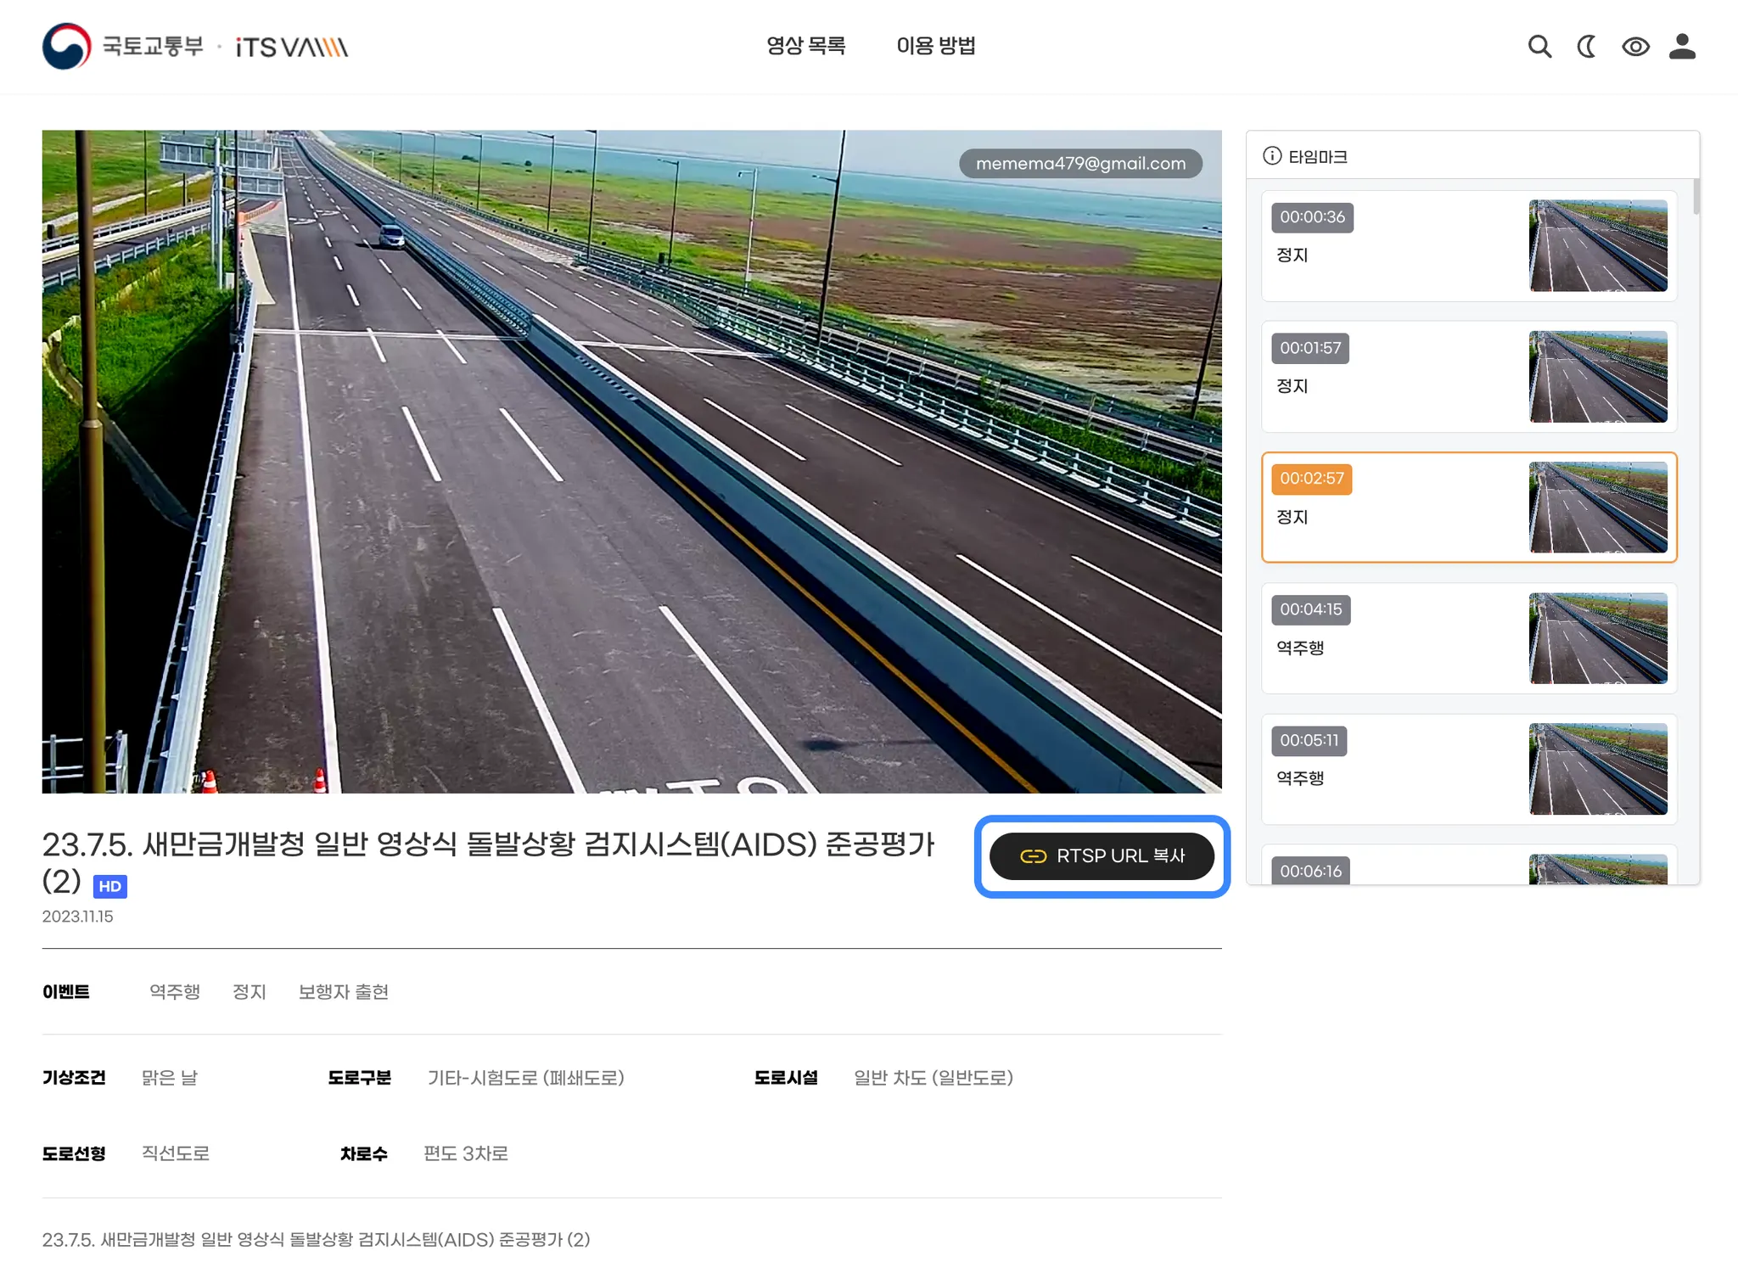Click the 타임마크 info icon
The image size is (1738, 1279).
(1271, 156)
